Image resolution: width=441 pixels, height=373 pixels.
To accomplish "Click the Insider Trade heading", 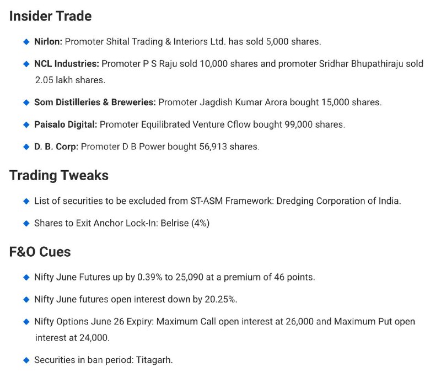I will [50, 16].
